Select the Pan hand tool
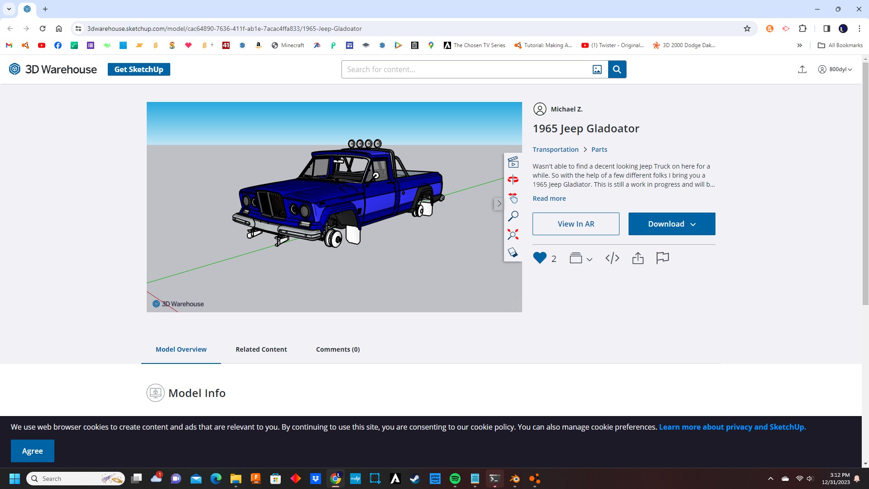This screenshot has width=869, height=489. [513, 198]
